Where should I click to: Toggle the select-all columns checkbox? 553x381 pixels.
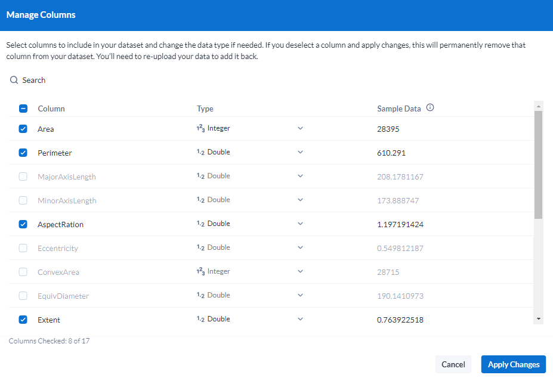click(x=23, y=109)
